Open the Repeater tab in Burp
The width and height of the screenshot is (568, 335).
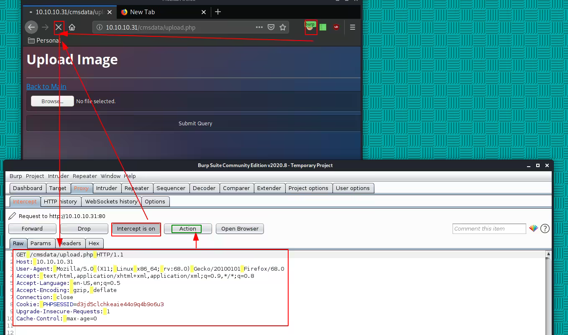pyautogui.click(x=137, y=188)
